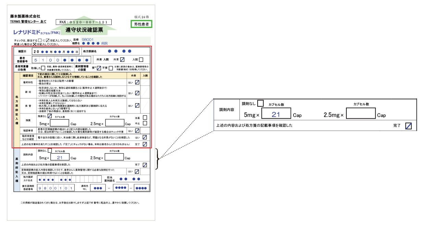Screen dimensions: 445x226
Task: Tick the はい box in the 催奇形性 row
Action: click(137, 82)
